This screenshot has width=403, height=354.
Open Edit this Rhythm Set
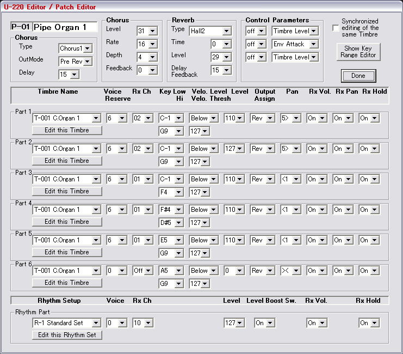point(67,335)
